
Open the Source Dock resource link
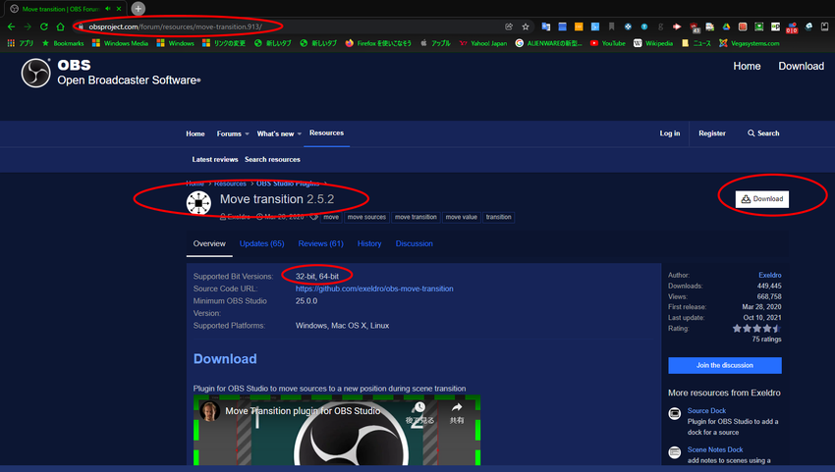pyautogui.click(x=706, y=411)
